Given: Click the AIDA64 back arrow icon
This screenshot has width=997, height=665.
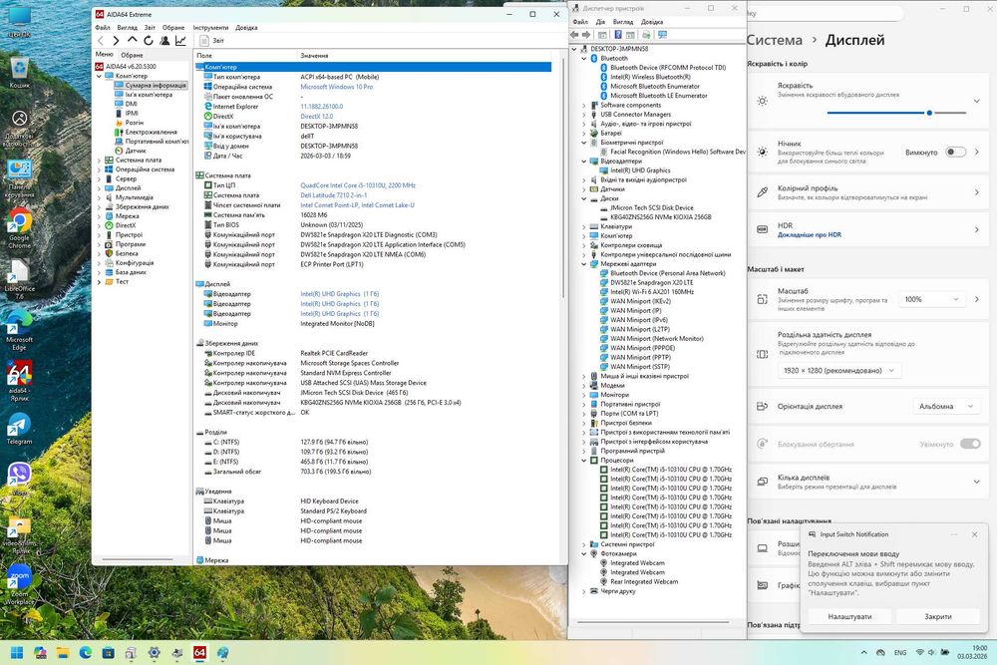Looking at the screenshot, I should 100,41.
